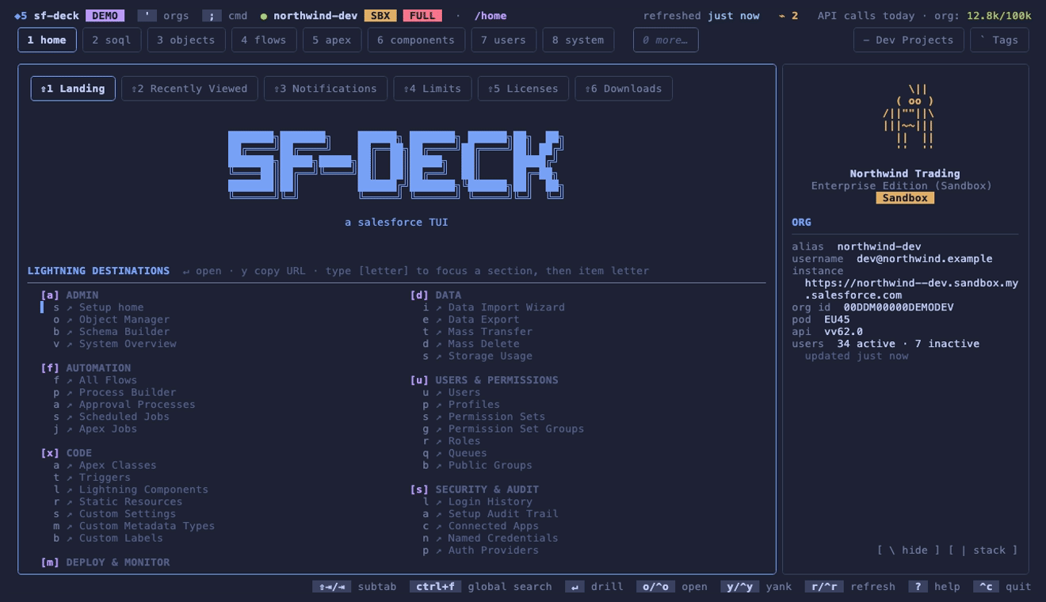
Task: Open the 2 soql tab
Action: (x=112, y=40)
